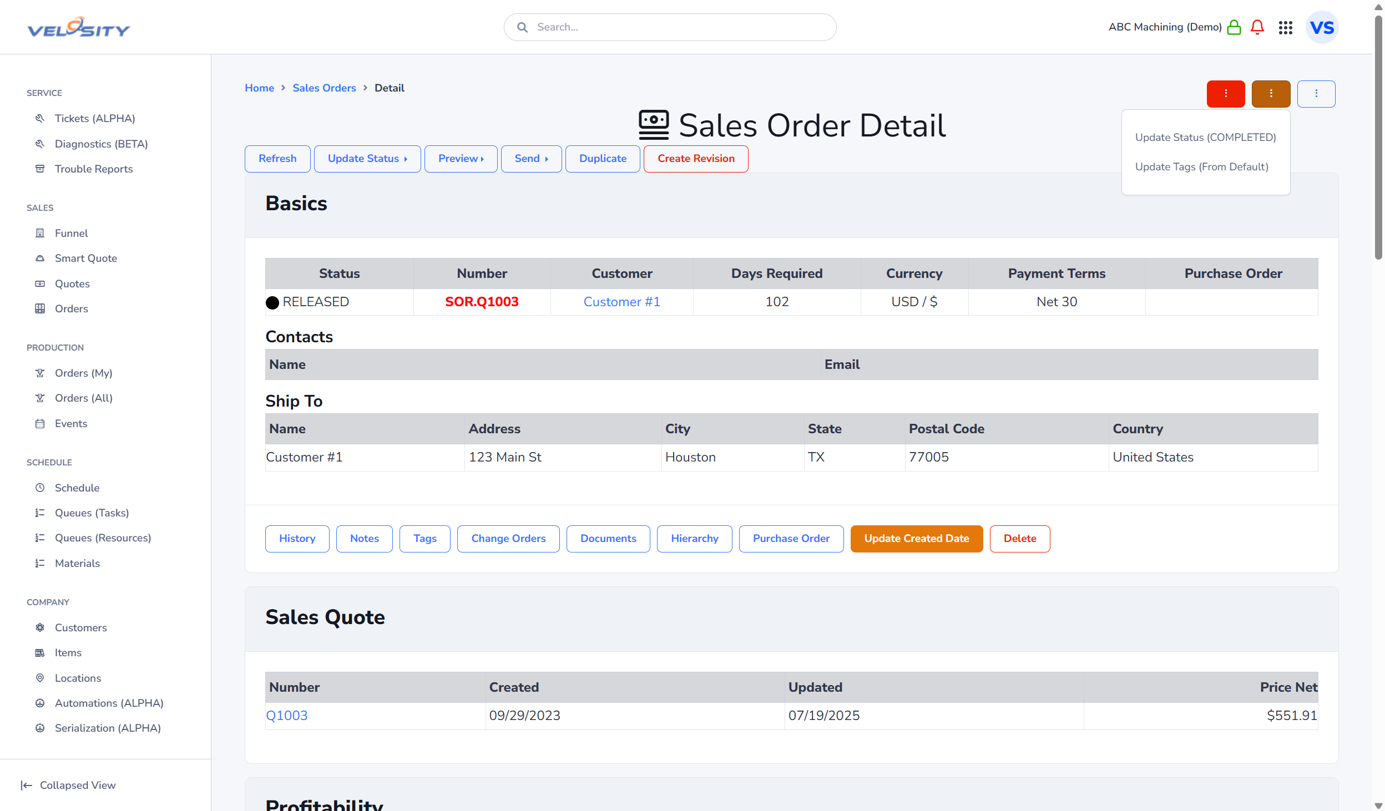1385x811 pixels.
Task: Click the green lock icon
Action: pyautogui.click(x=1234, y=27)
